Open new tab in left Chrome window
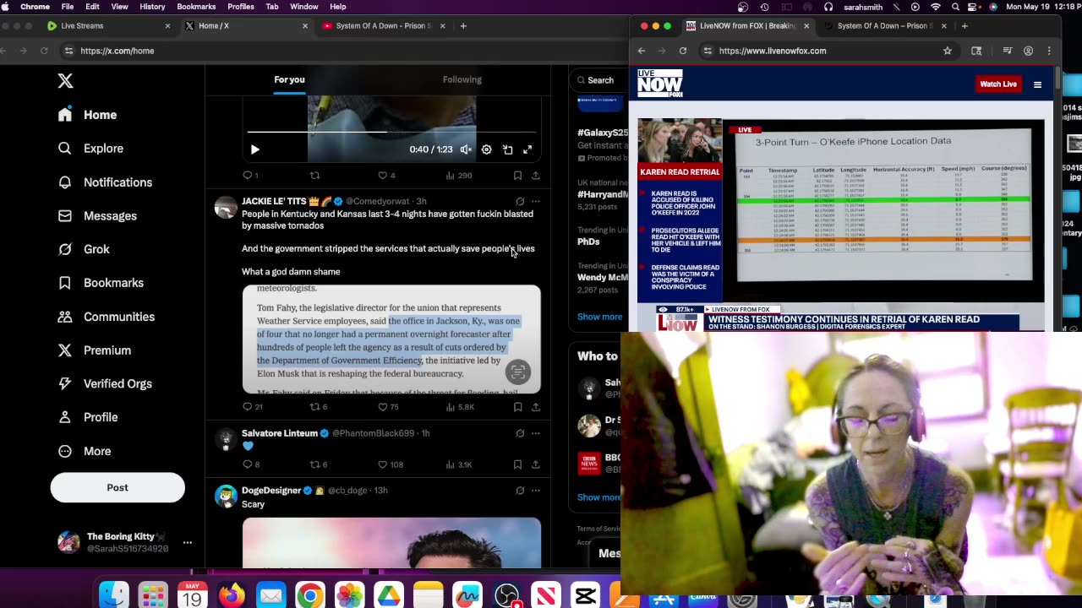 click(463, 26)
